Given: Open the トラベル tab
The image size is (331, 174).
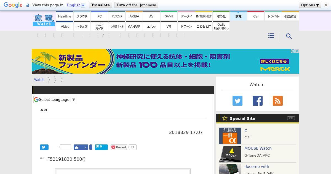Looking at the screenshot, I should (x=273, y=16).
